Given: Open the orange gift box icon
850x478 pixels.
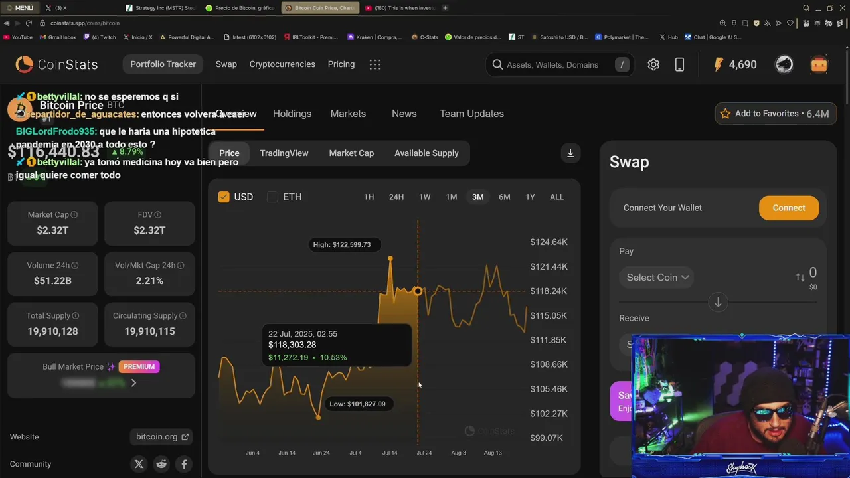Looking at the screenshot, I should click(x=819, y=64).
